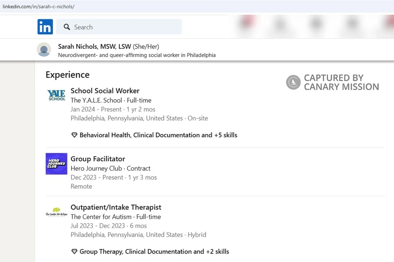Open the Hero Journey Club logo
Viewport: 394px width, 262px height.
coord(56,164)
